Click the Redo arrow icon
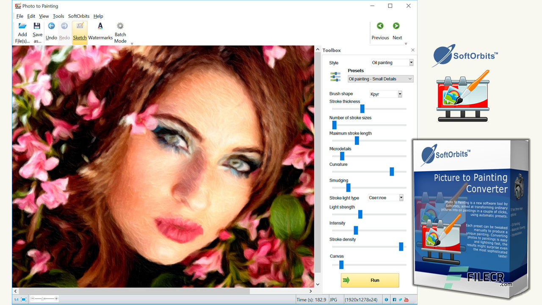The width and height of the screenshot is (542, 305). pos(64,26)
